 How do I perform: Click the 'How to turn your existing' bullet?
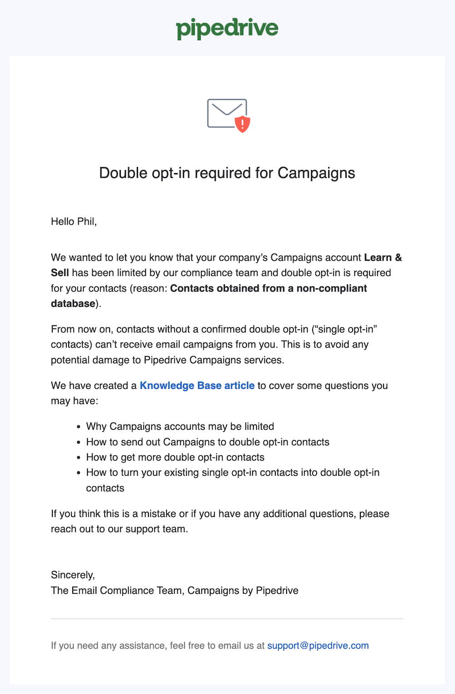pyautogui.click(x=233, y=473)
